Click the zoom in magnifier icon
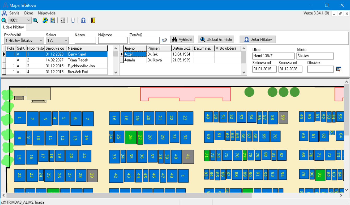Screen dimensions: 350x205 (x=36, y=20)
